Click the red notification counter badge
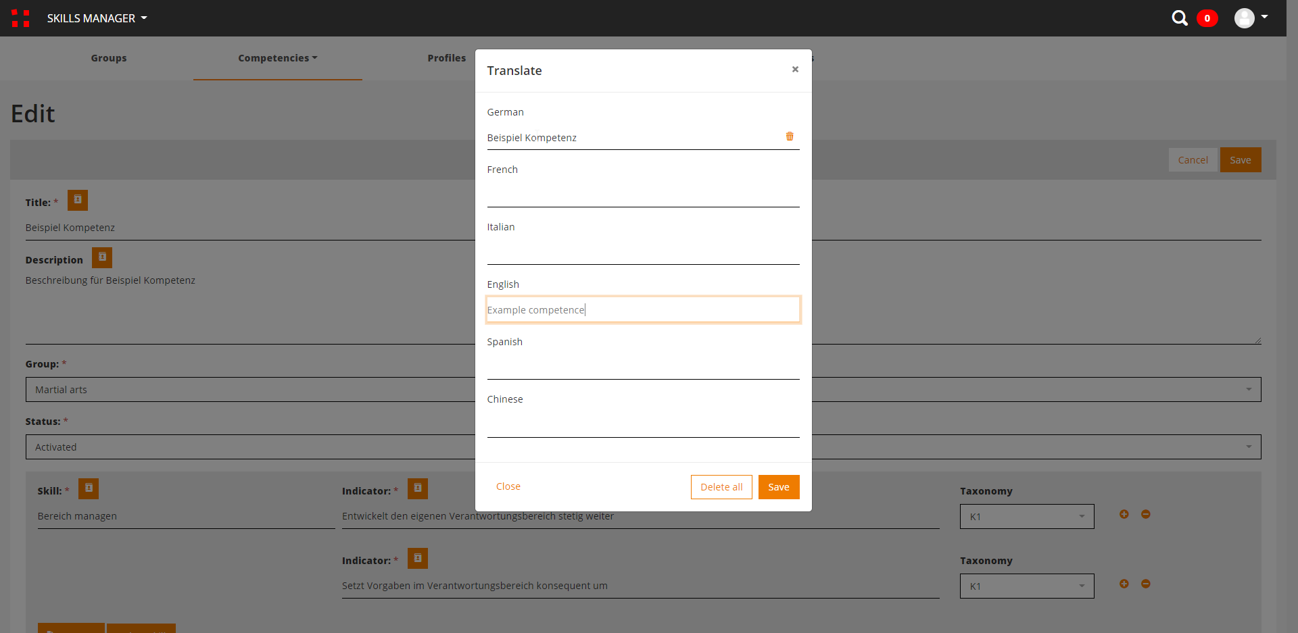This screenshot has width=1298, height=633. point(1207,18)
